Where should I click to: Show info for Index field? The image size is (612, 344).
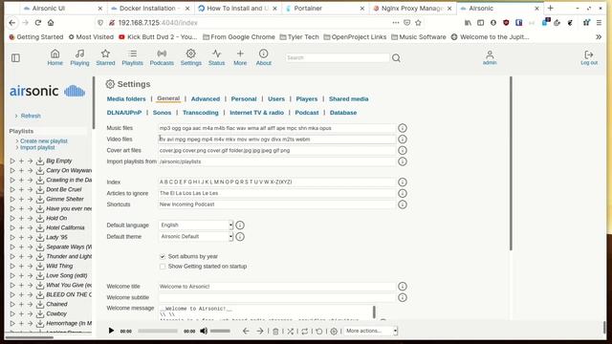click(x=403, y=183)
